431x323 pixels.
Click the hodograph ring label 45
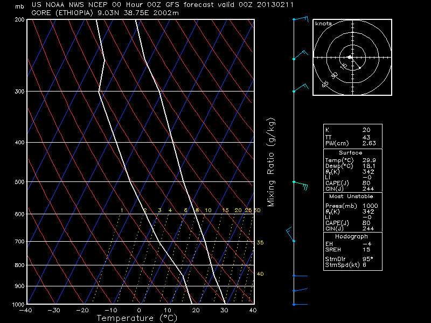pyautogui.click(x=325, y=84)
